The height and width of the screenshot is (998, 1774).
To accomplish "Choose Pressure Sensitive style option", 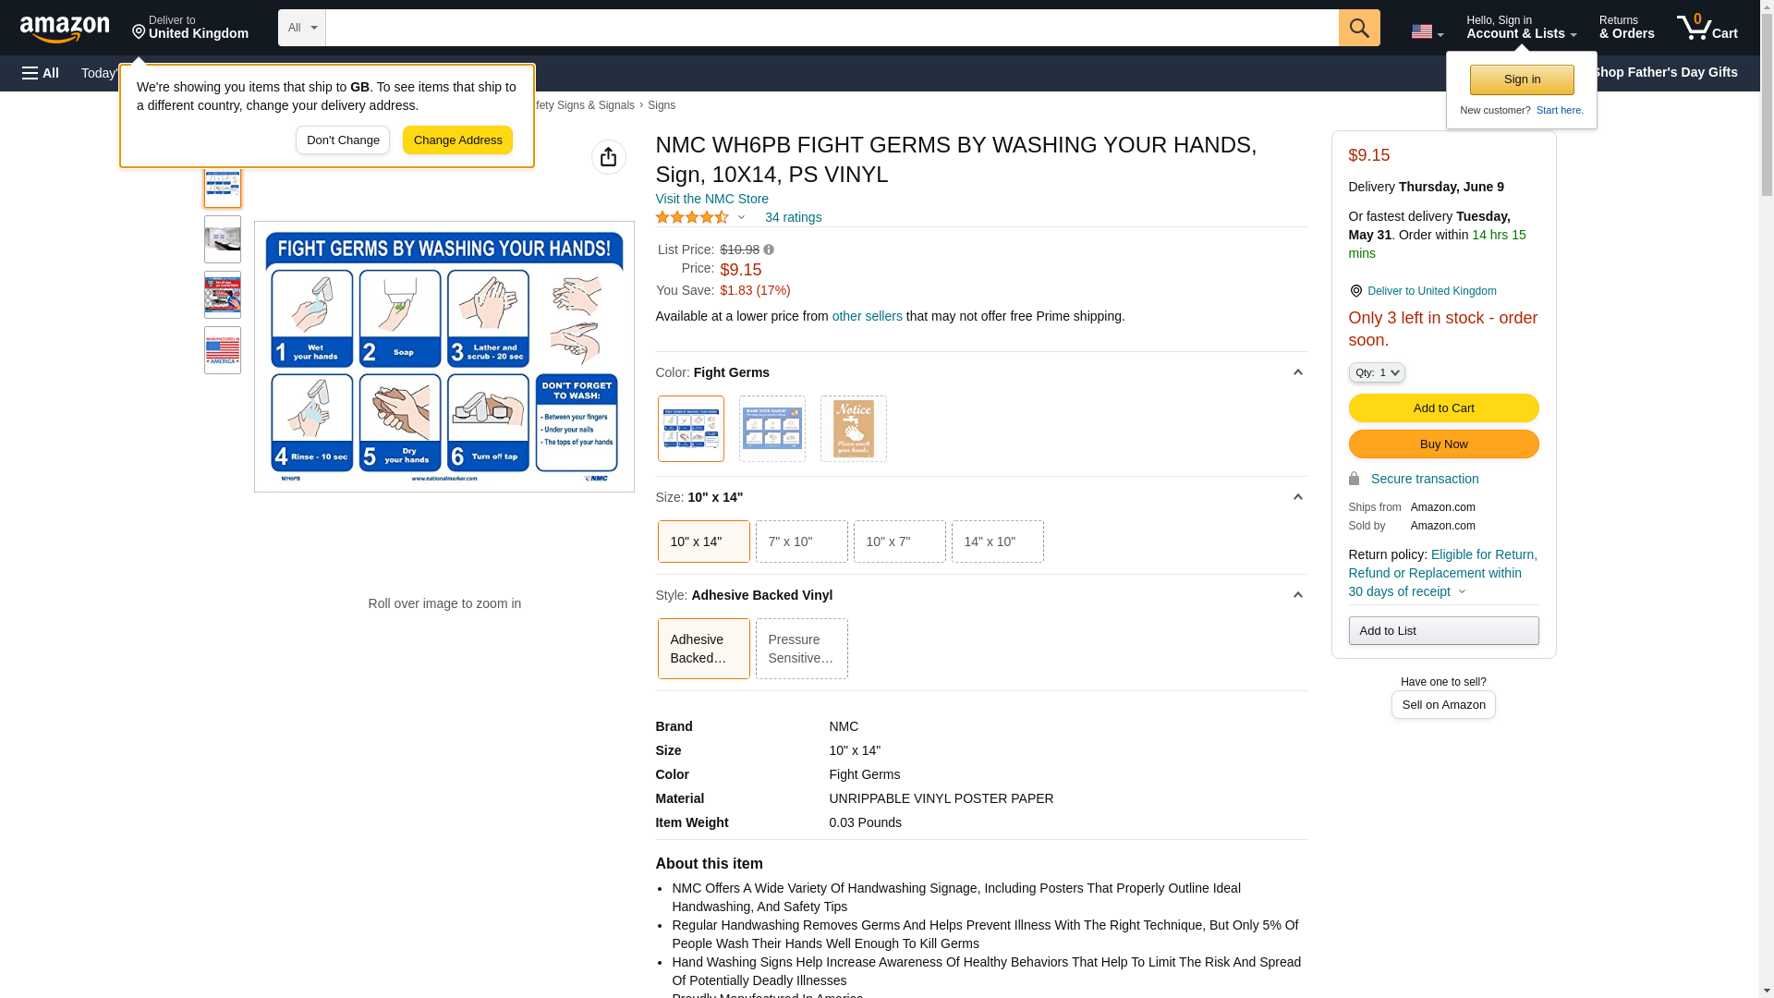I will click(801, 649).
